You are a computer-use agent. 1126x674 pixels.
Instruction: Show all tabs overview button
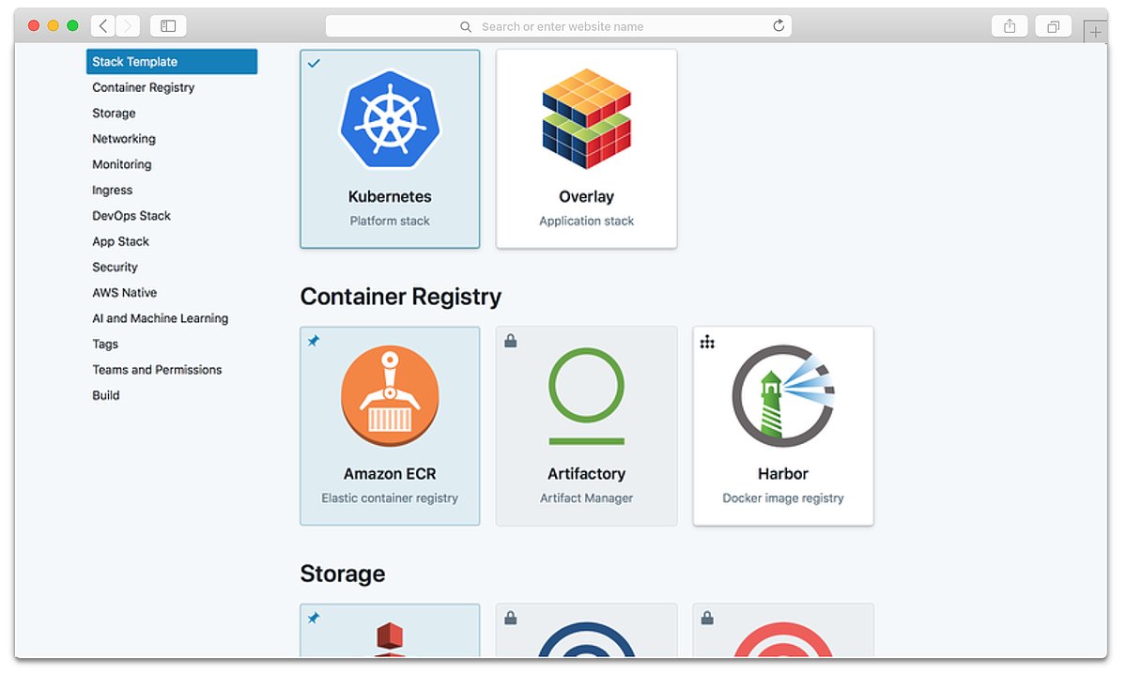(x=1054, y=26)
